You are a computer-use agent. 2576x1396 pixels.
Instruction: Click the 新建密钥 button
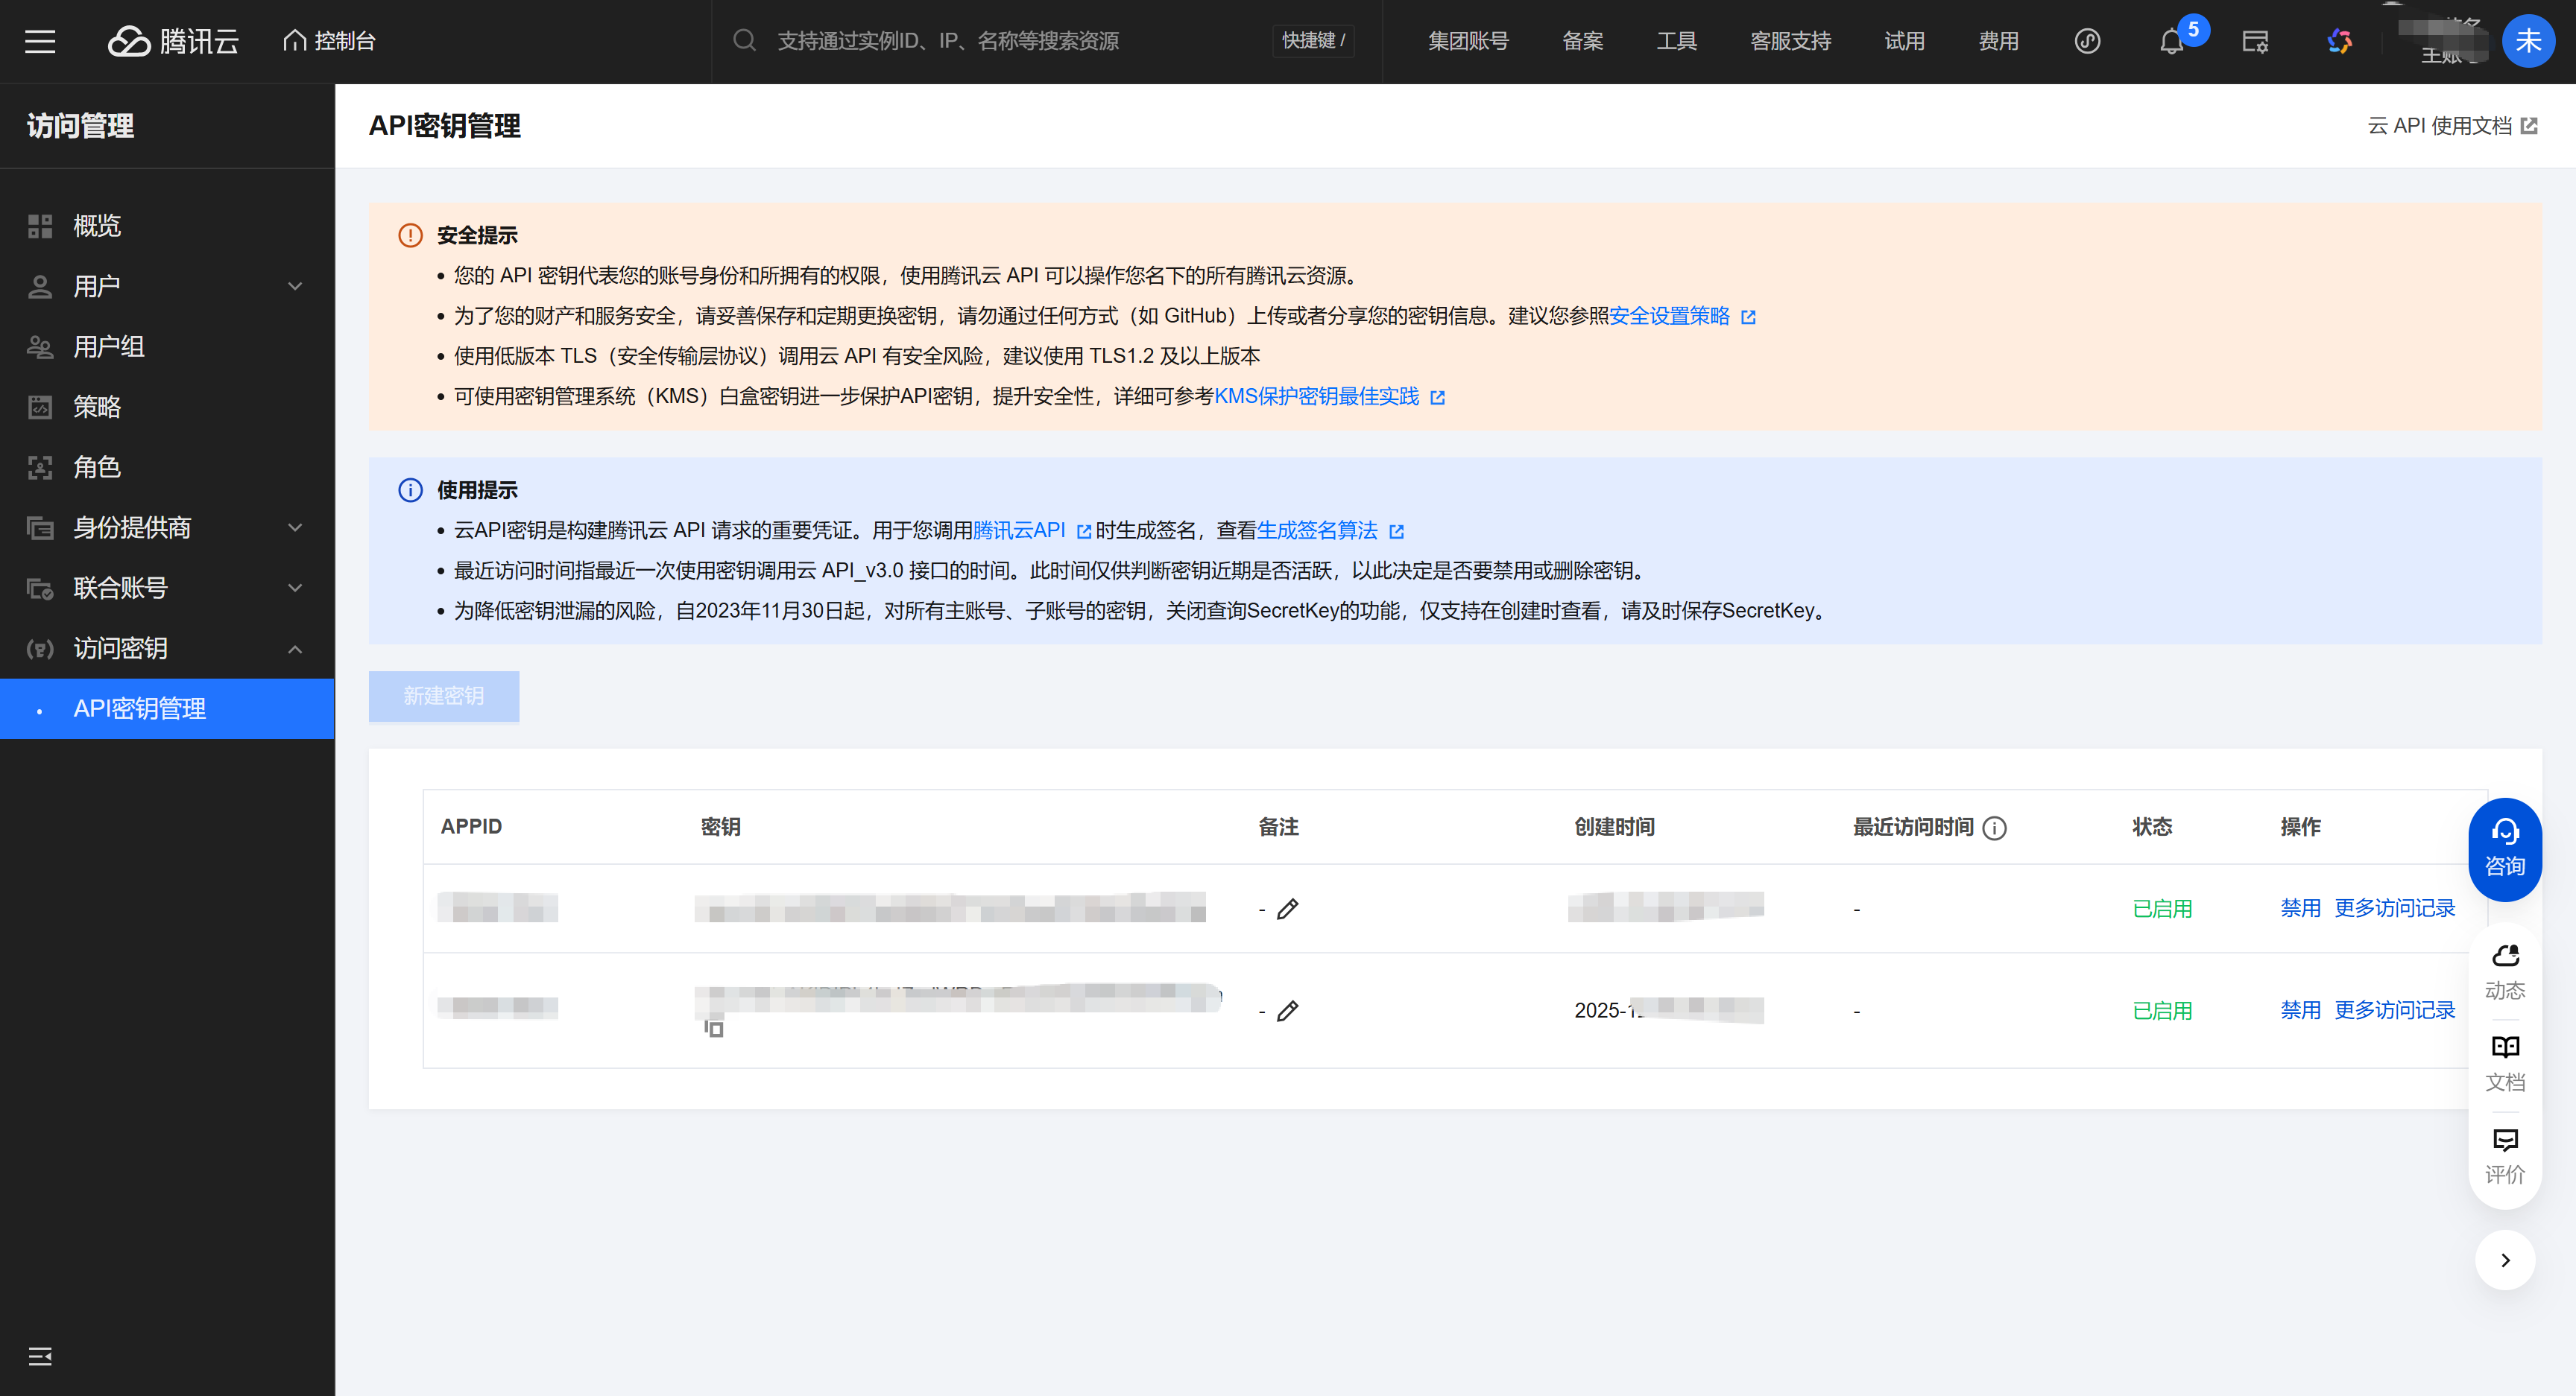point(443,696)
